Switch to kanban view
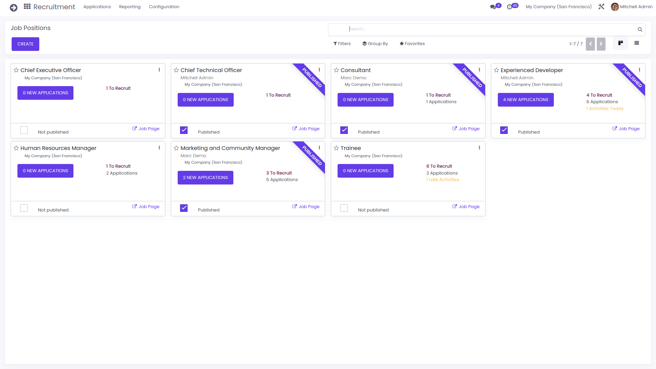The image size is (656, 369). tap(620, 43)
